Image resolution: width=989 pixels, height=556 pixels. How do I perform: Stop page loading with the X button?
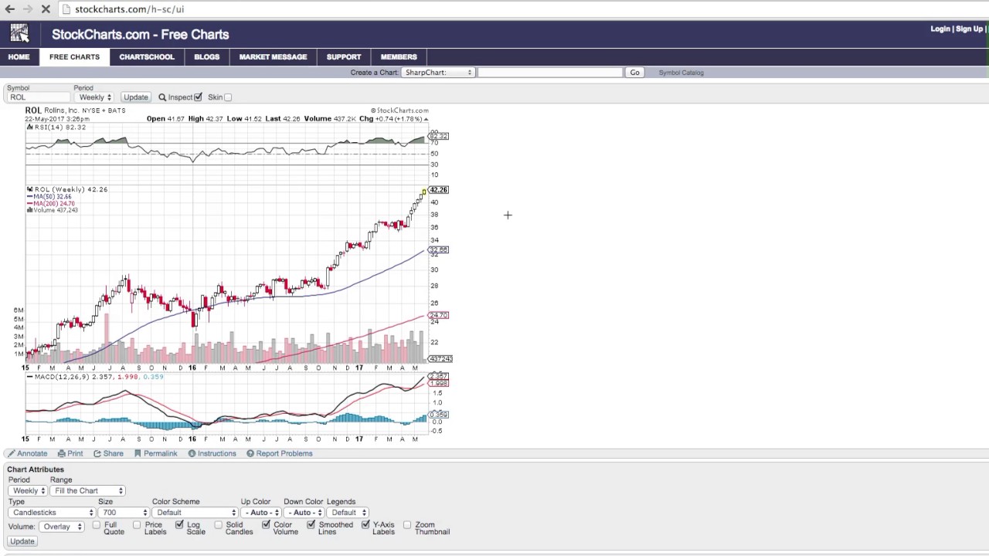(46, 9)
